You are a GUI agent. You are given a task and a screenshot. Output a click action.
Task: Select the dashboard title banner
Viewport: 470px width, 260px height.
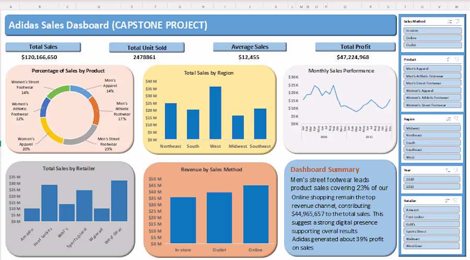[201, 25]
